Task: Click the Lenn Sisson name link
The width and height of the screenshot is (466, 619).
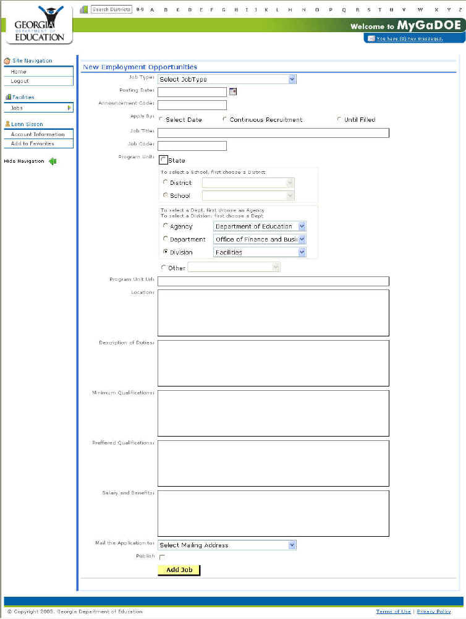Action: [x=27, y=124]
